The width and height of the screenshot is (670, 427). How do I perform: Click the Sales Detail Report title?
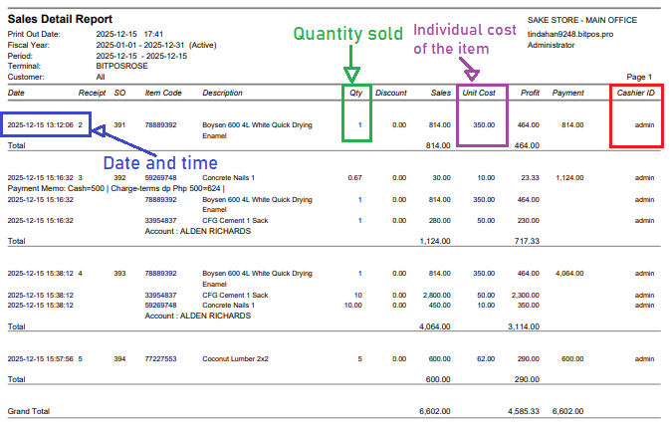coord(60,19)
